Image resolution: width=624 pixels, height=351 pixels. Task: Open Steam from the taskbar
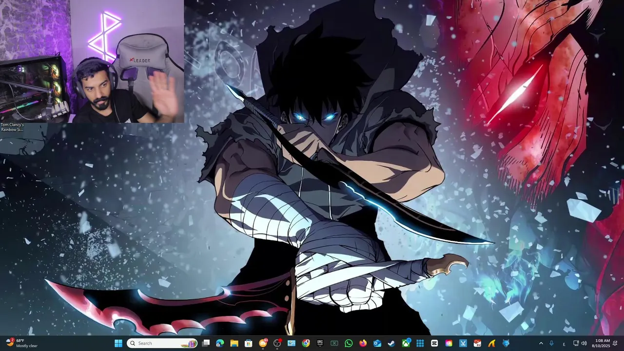pyautogui.click(x=391, y=343)
